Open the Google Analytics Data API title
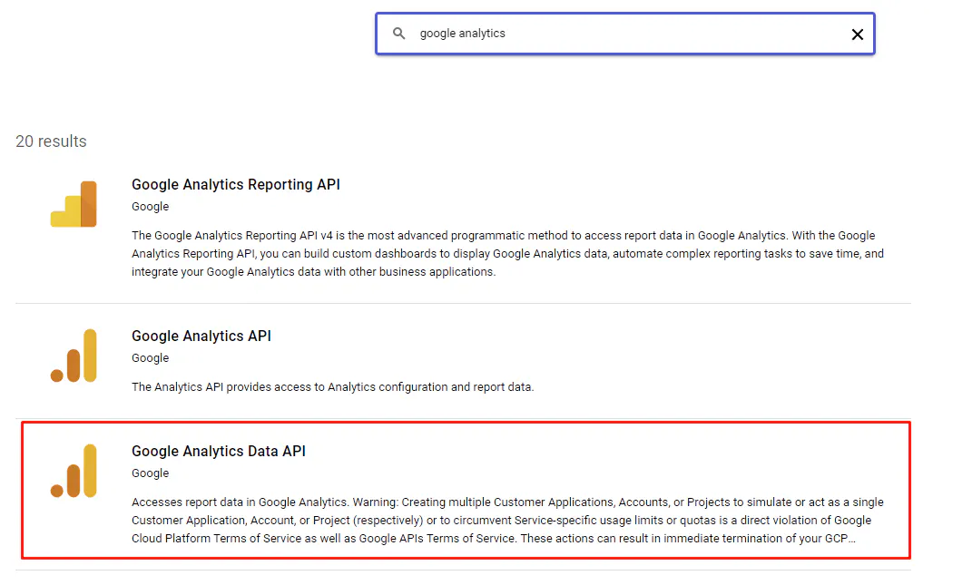Viewport: 972px width, 585px height. pos(219,452)
